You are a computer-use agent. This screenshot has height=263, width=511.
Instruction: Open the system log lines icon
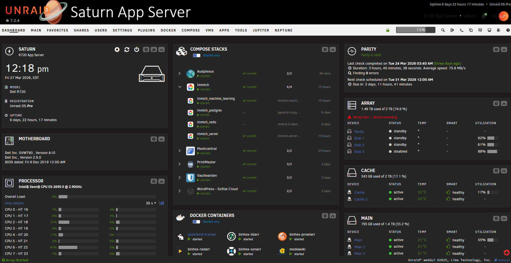[x=499, y=30]
